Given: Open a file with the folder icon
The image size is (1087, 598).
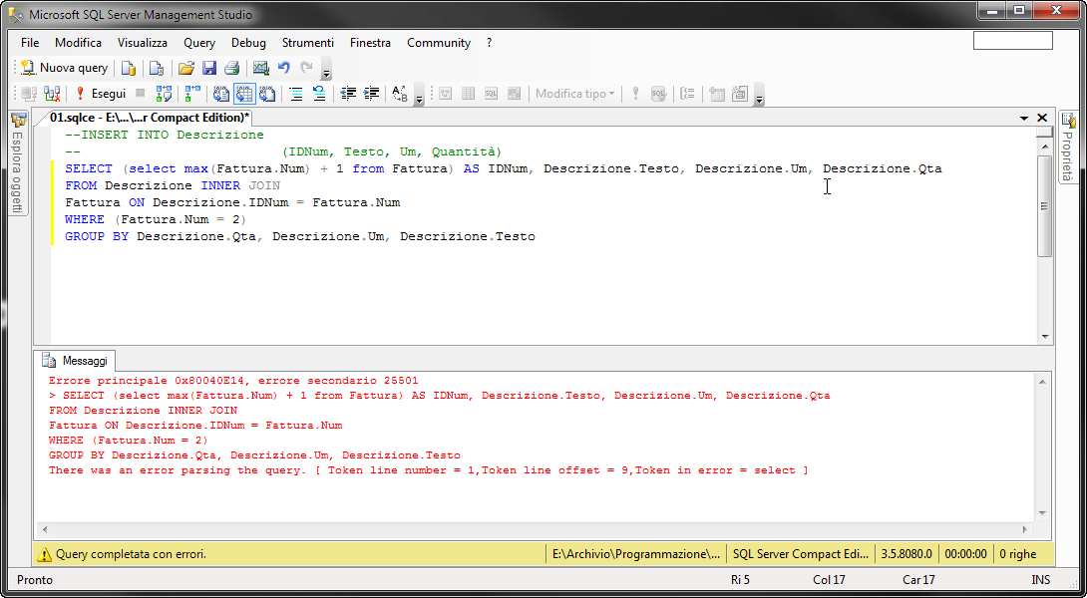Looking at the screenshot, I should click(x=185, y=68).
